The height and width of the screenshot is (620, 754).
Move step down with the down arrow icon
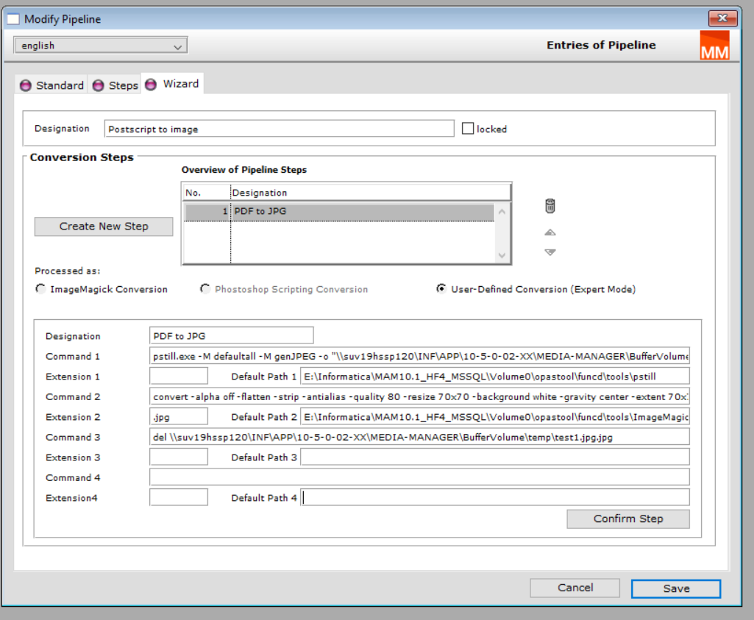coord(550,252)
